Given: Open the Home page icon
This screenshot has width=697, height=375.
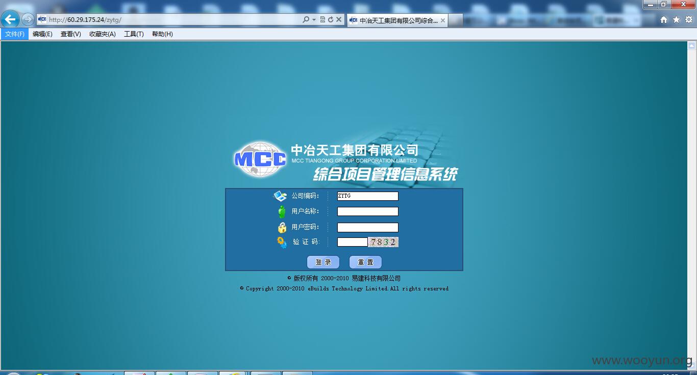Looking at the screenshot, I should tap(664, 20).
